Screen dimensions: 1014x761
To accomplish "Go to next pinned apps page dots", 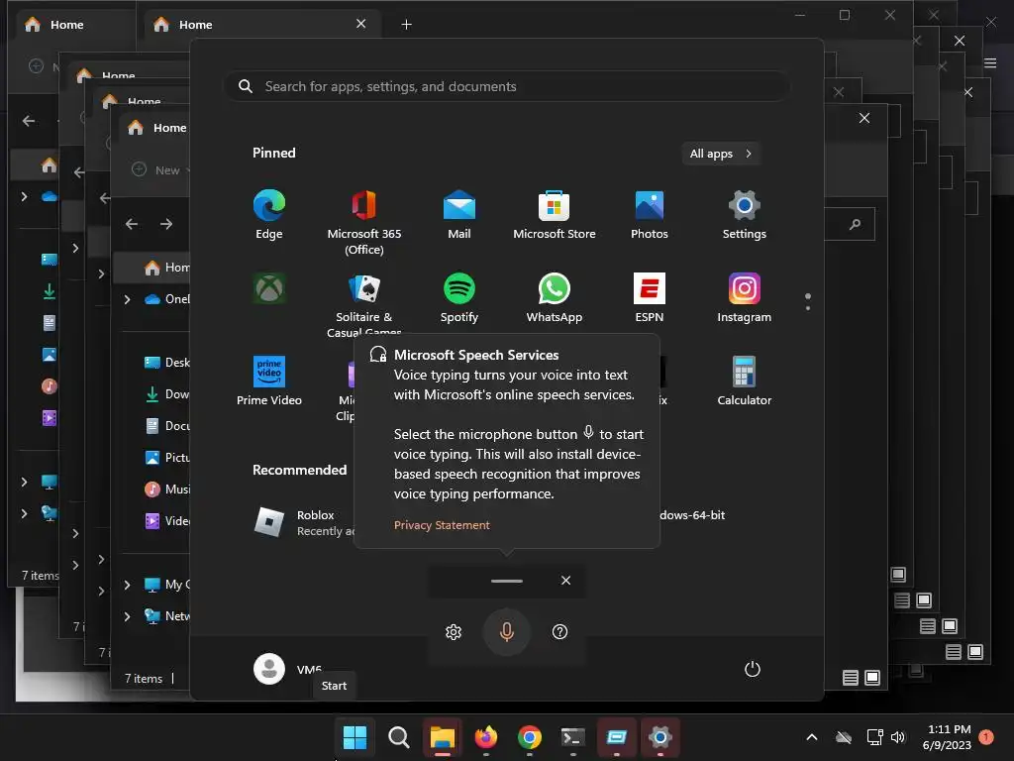I will pyautogui.click(x=808, y=301).
